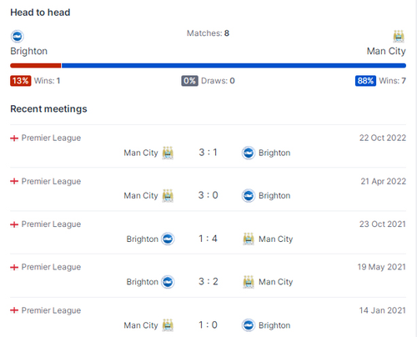Open the 3 : 2 score from 19 May 2021
Image resolution: width=417 pixels, height=337 pixels.
click(x=208, y=281)
